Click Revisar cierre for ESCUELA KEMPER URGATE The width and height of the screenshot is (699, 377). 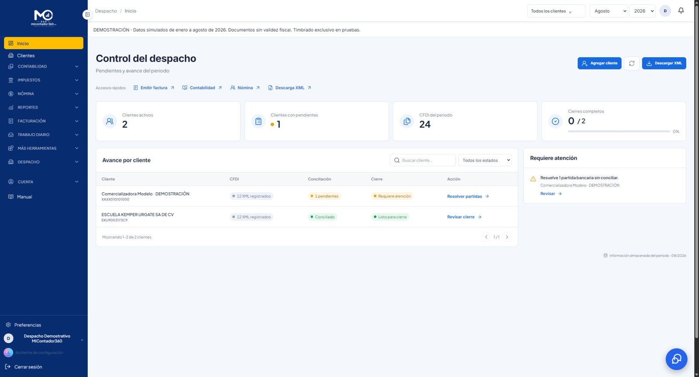[464, 217]
